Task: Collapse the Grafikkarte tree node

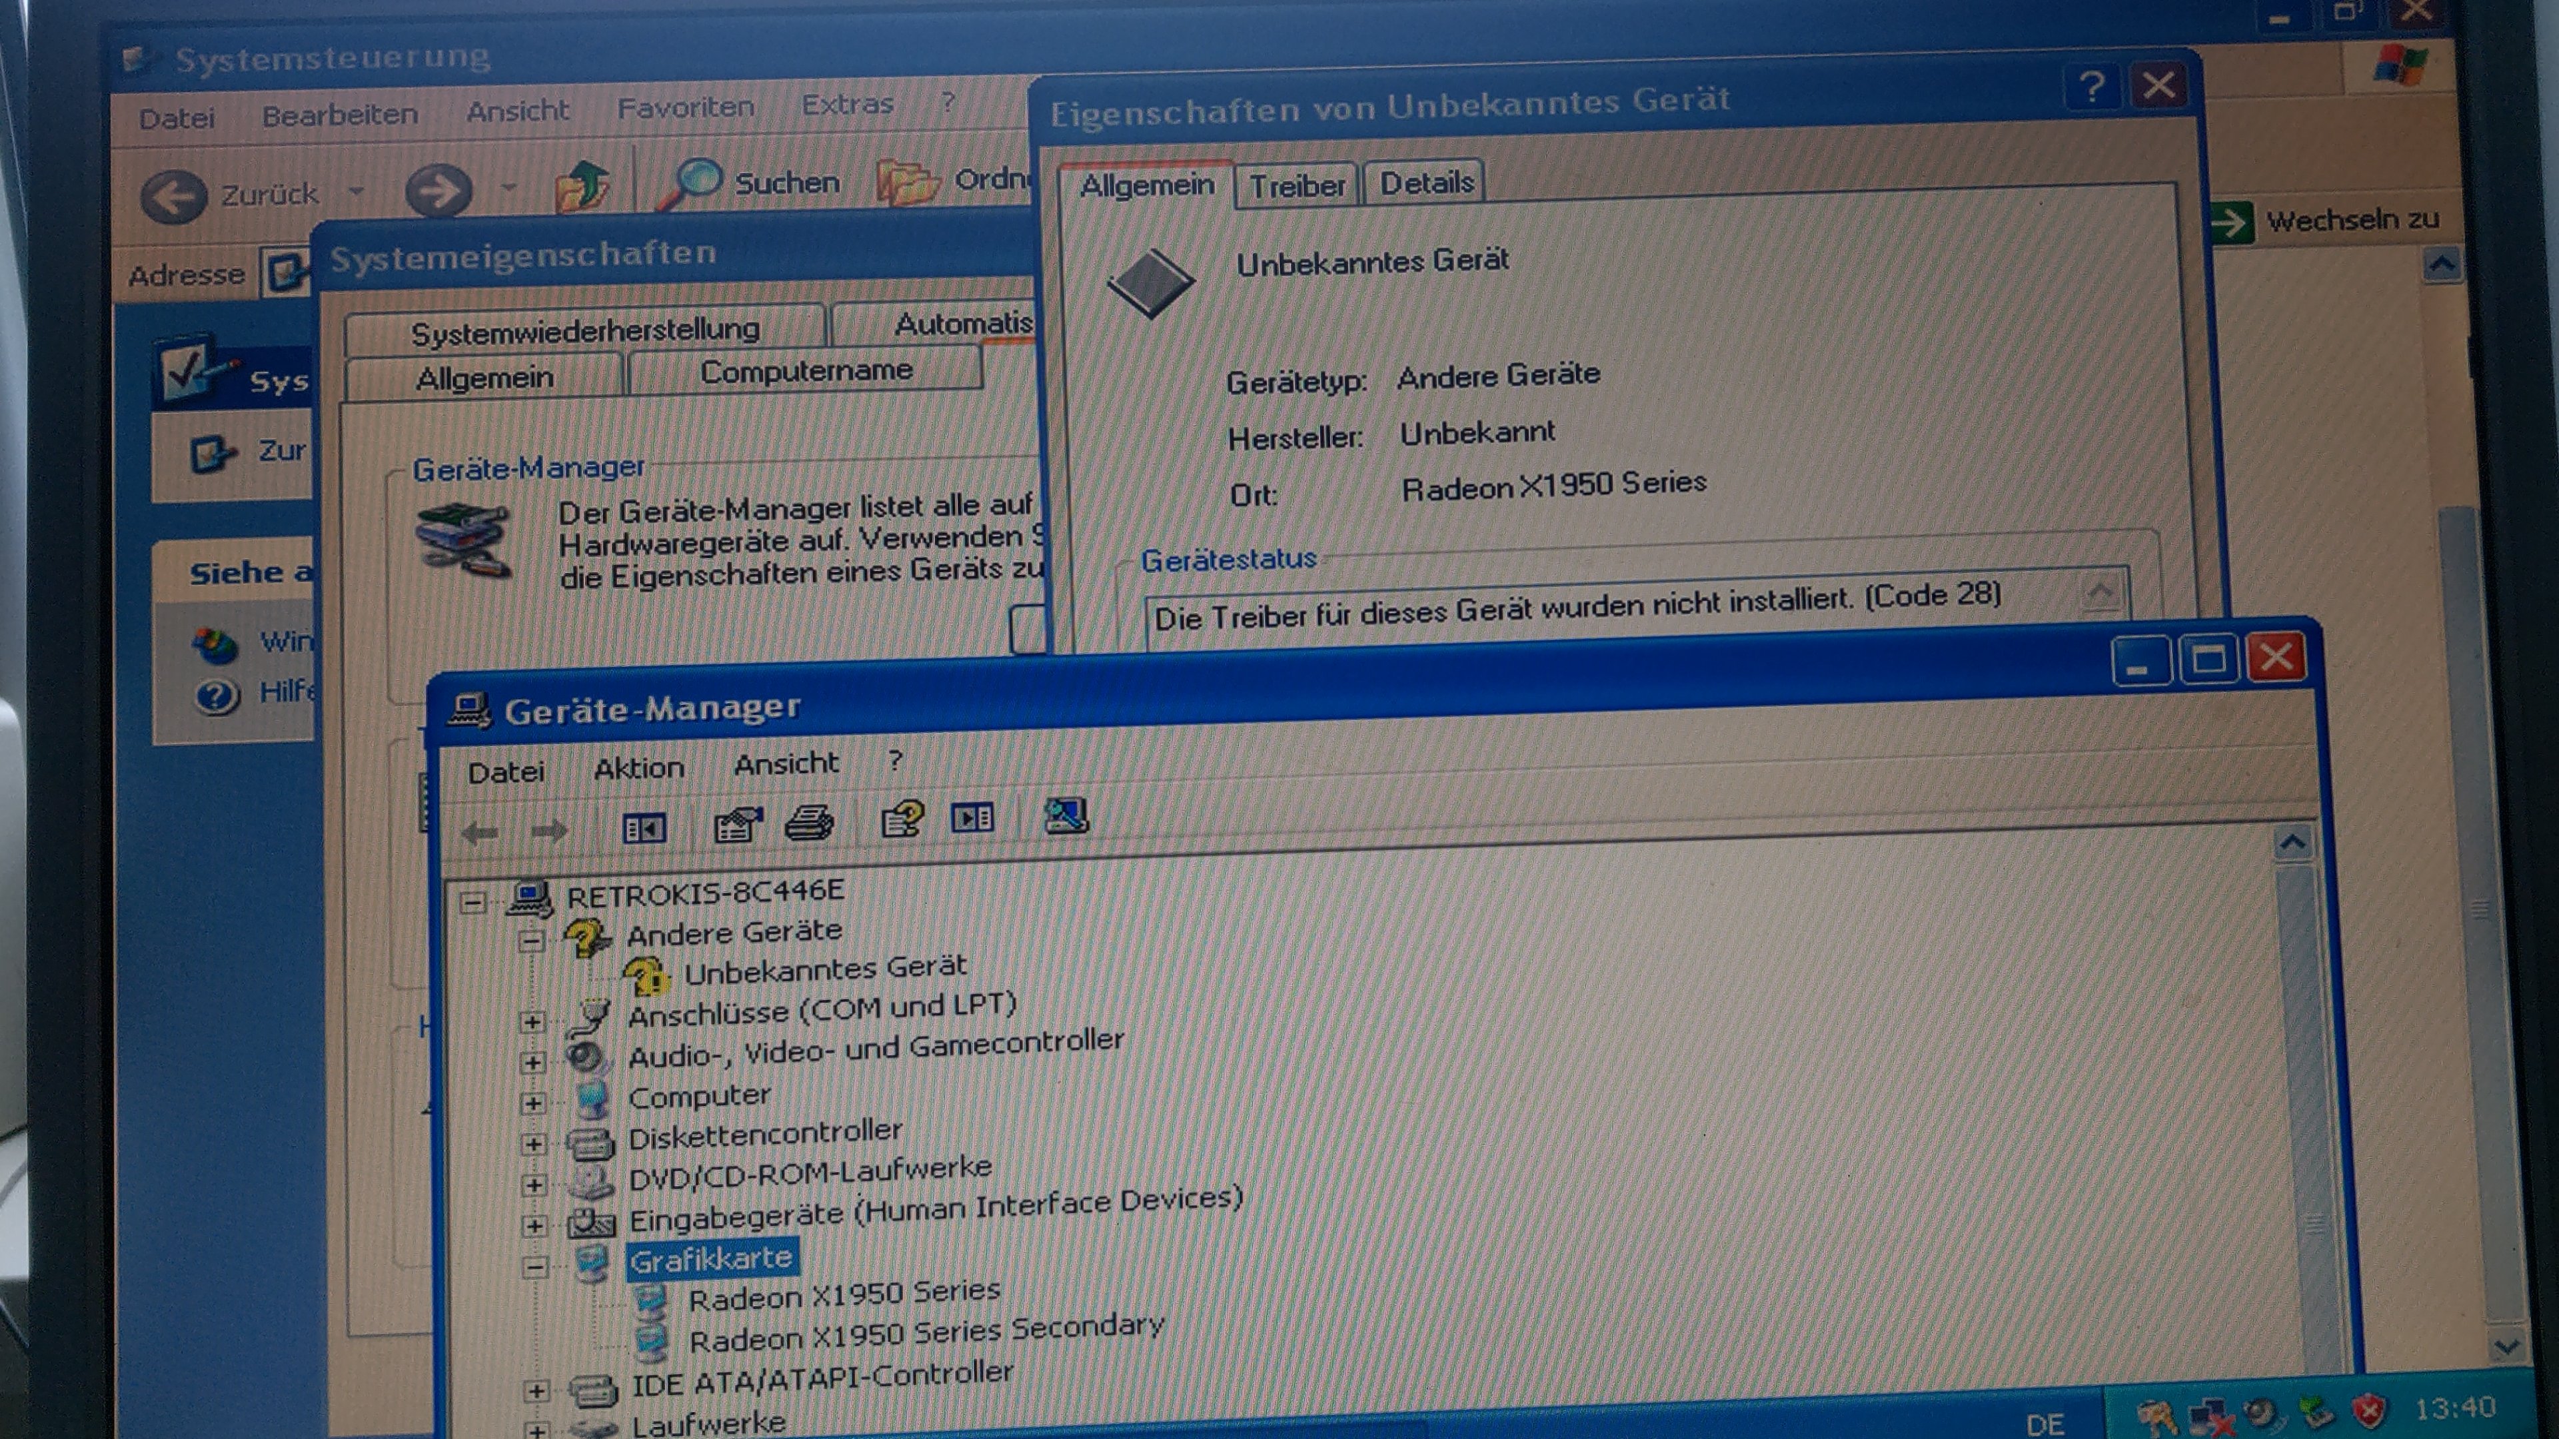Action: pos(534,1267)
